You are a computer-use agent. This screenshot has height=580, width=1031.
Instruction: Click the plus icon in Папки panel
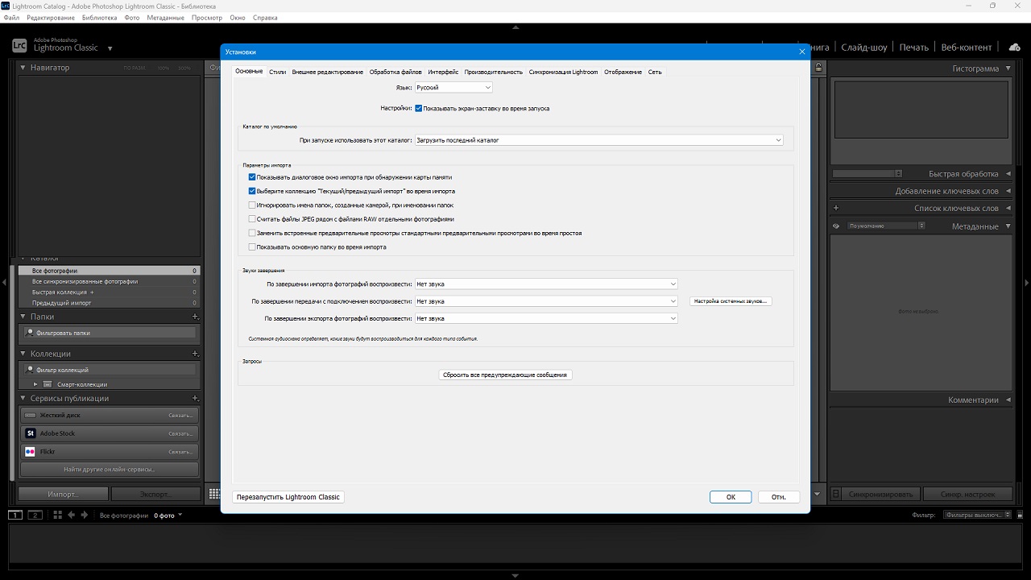tap(195, 317)
